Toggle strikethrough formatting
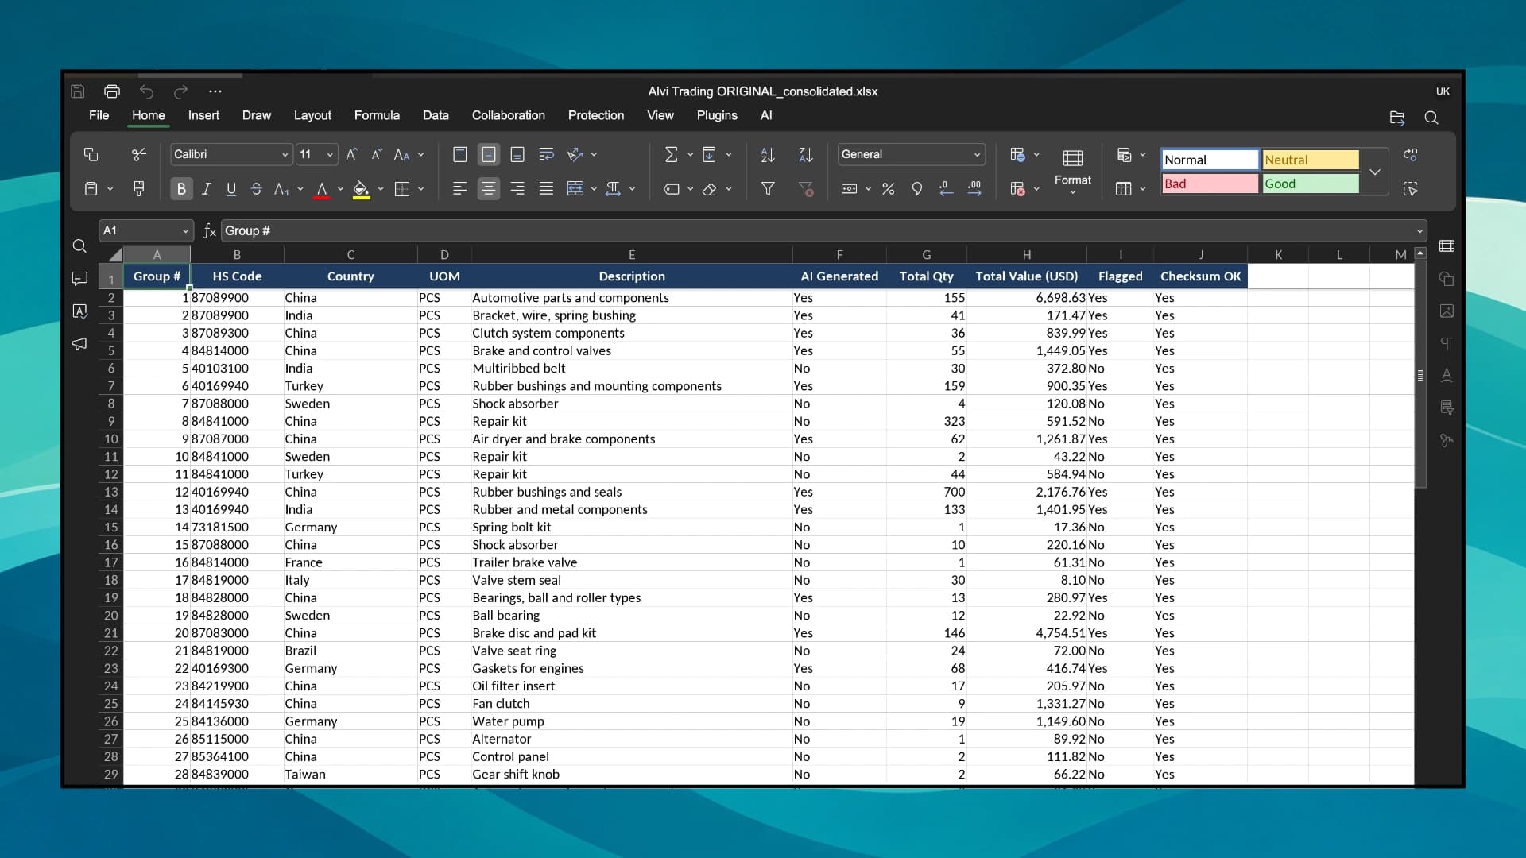This screenshot has height=858, width=1526. 256,188
